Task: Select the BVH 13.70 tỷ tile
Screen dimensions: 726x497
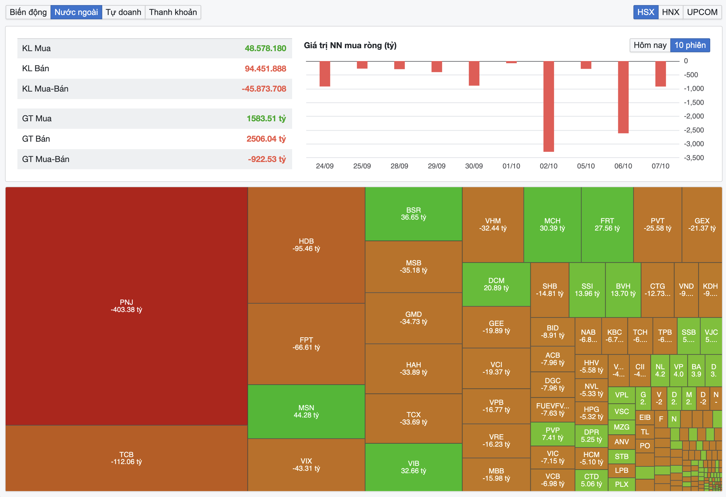Action: (623, 290)
